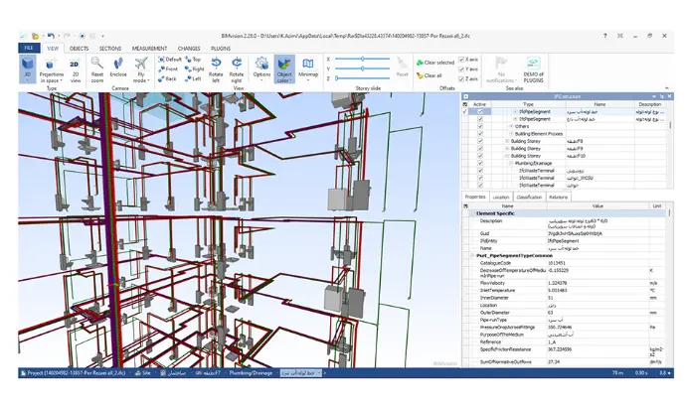Uncheck Active for Building Element Proxies
686x406 pixels.
[480, 134]
